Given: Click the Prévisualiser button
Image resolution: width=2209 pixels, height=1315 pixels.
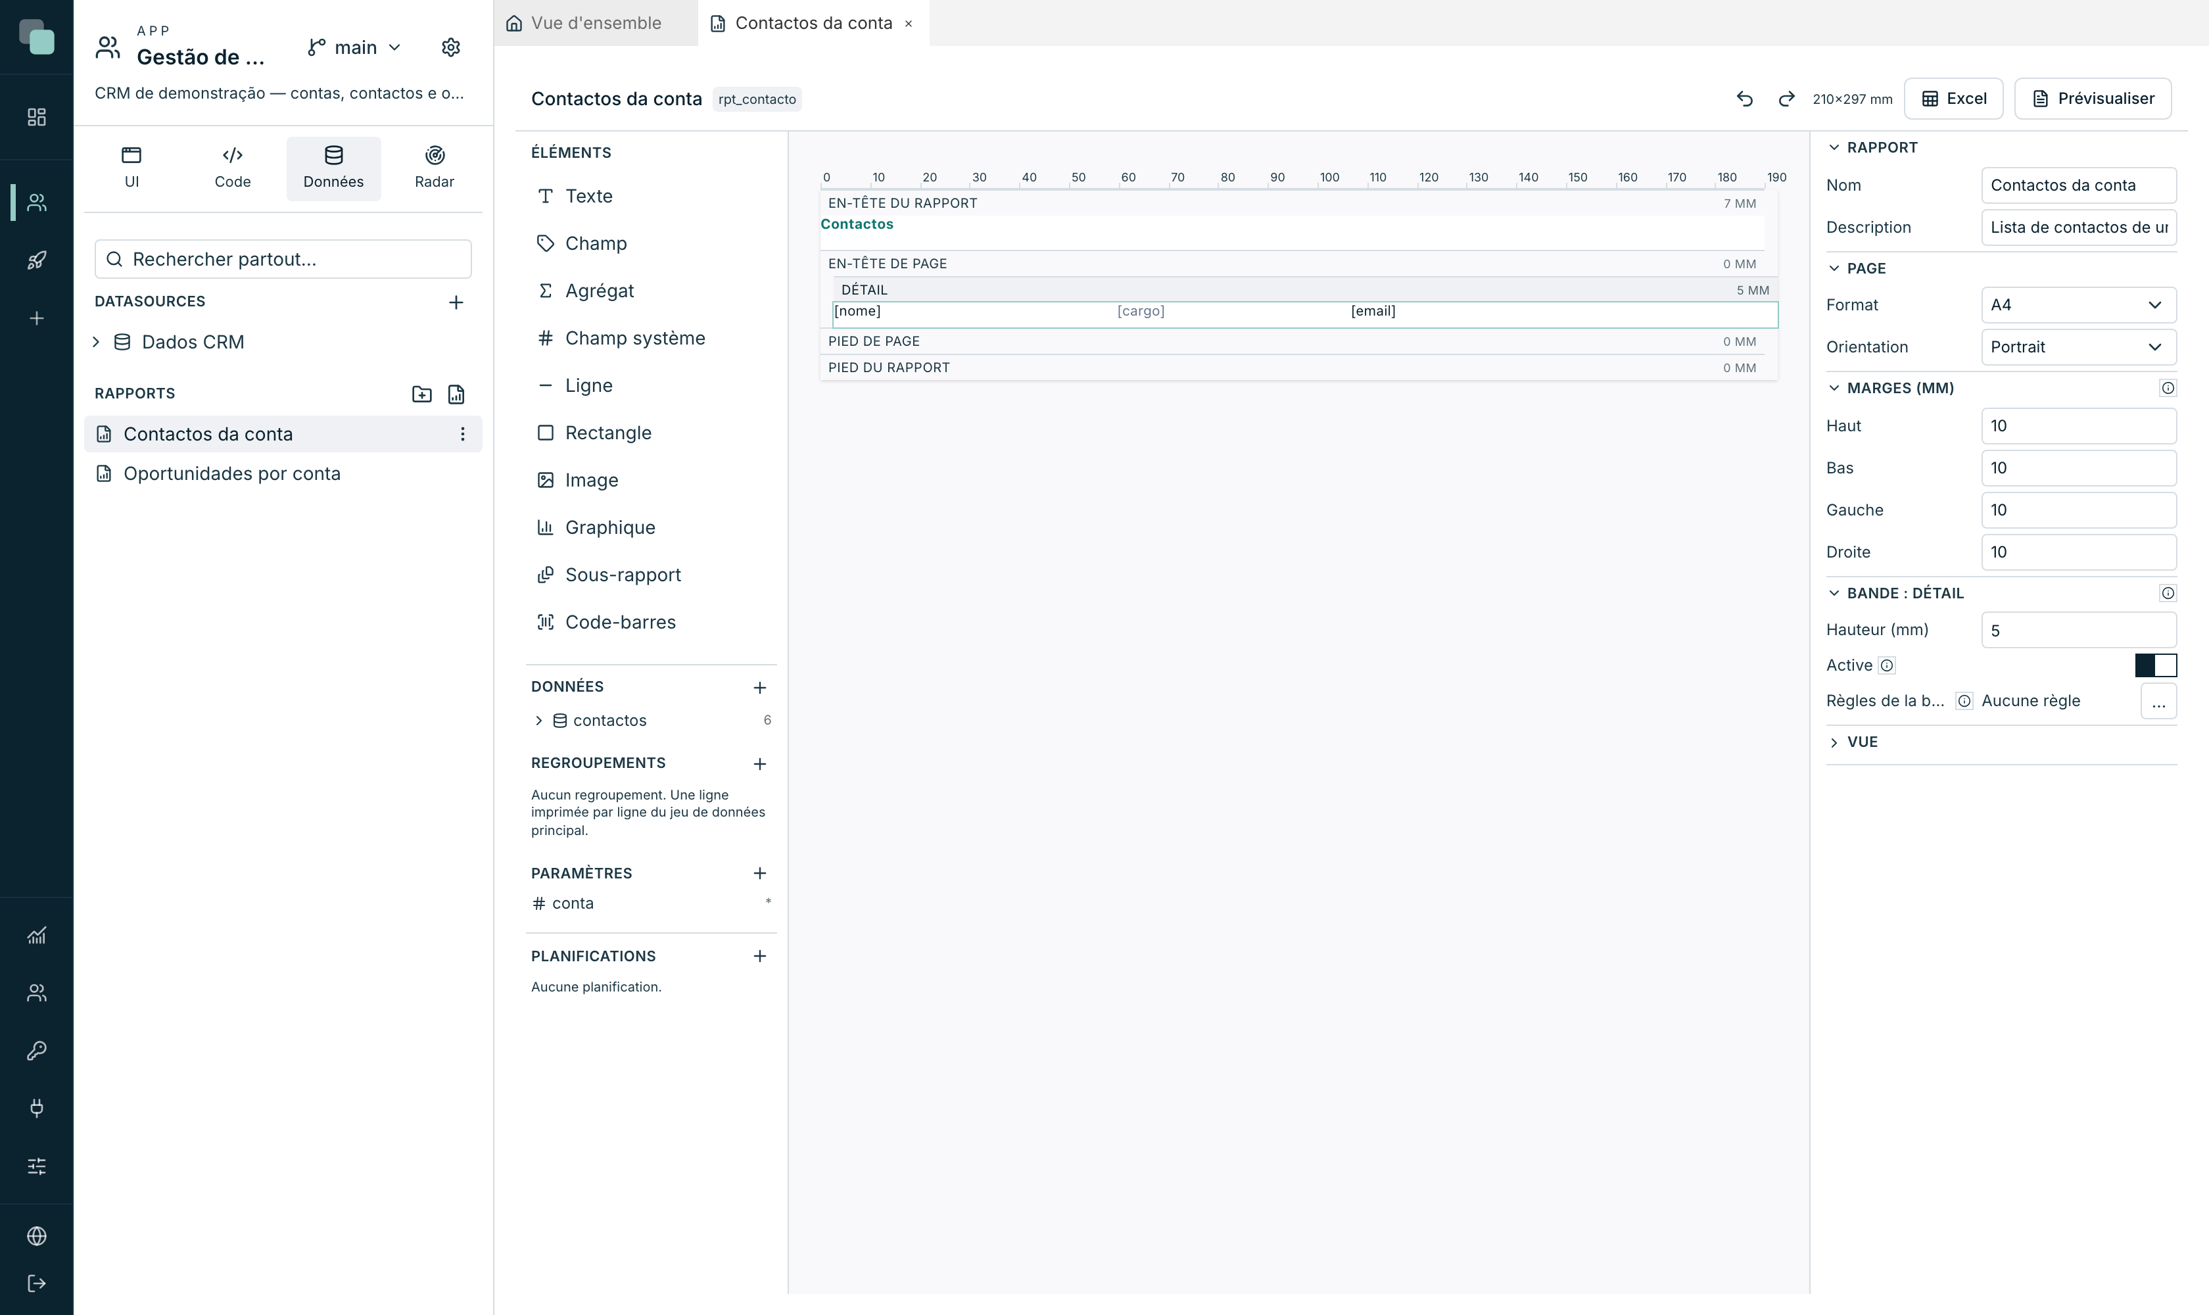Looking at the screenshot, I should [2092, 99].
